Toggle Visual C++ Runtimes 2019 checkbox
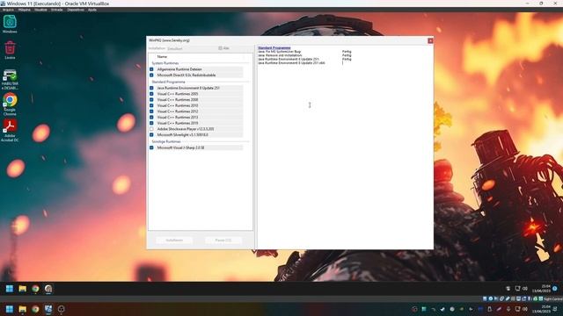Viewport: 563px width, 316px height. [151, 123]
